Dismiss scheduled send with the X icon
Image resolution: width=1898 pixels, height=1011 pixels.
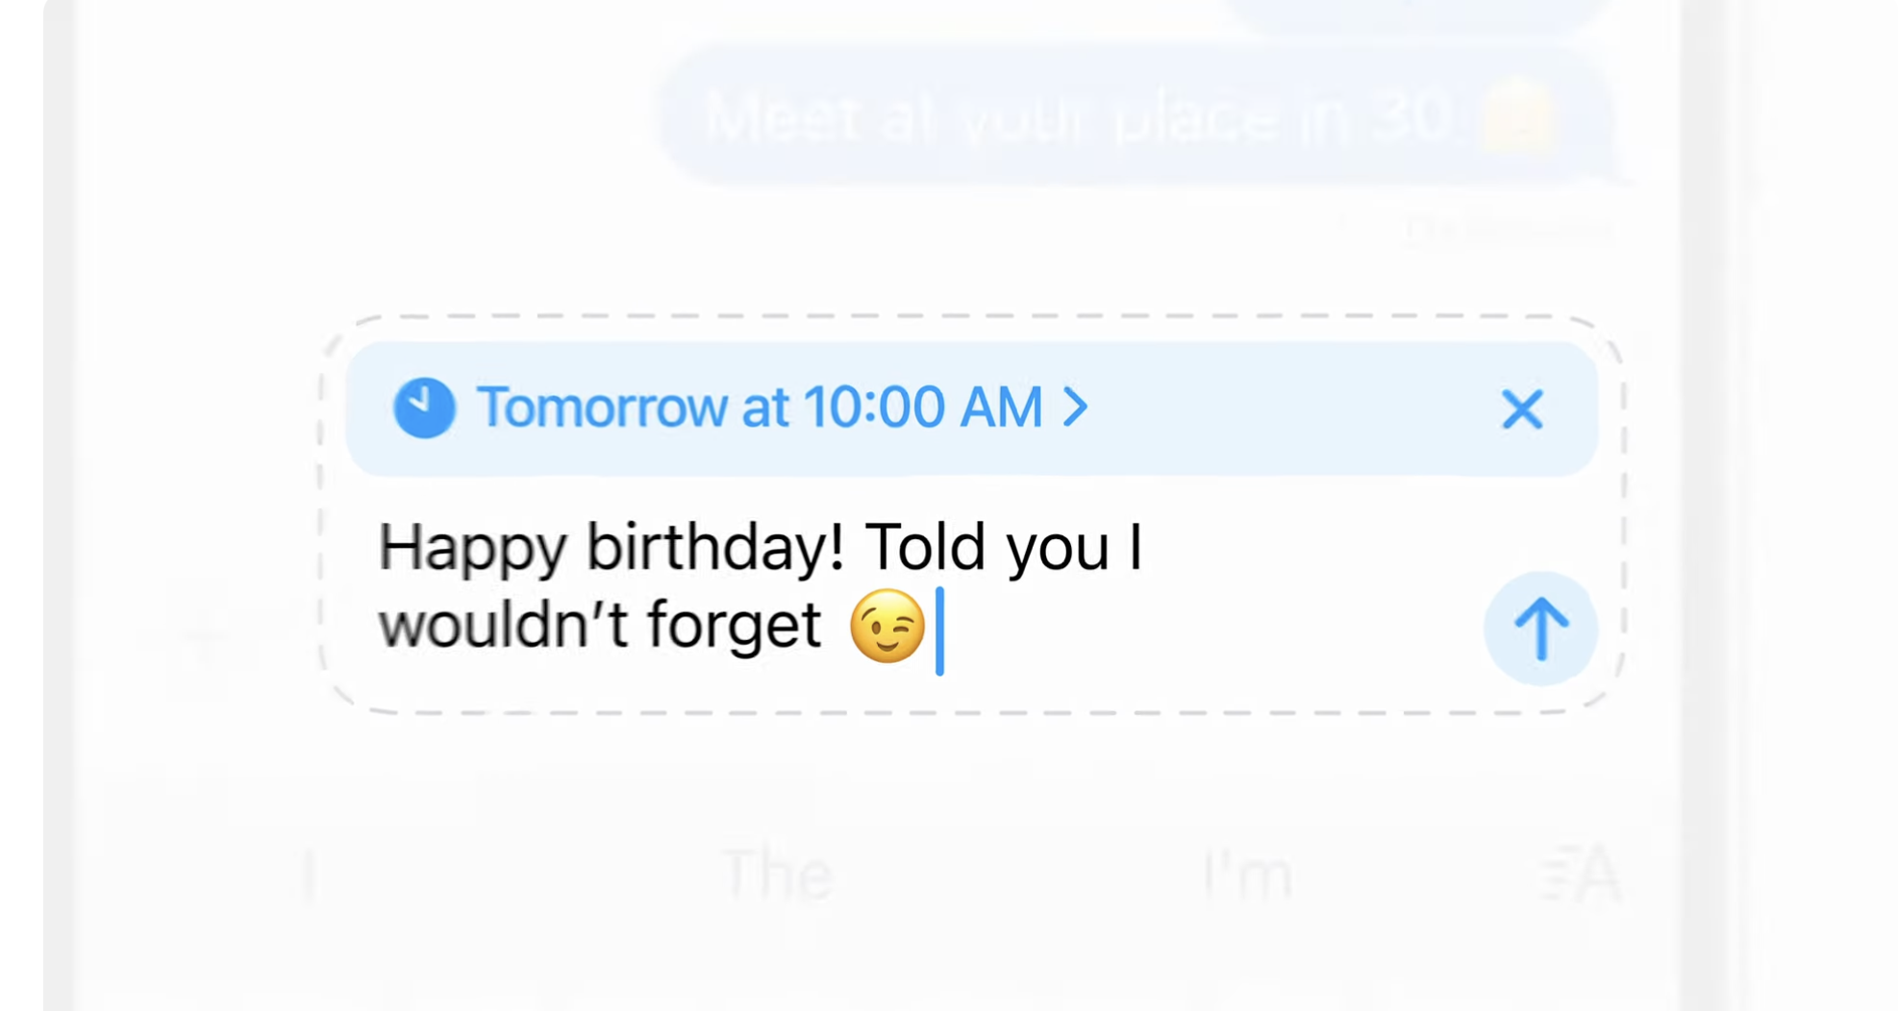click(x=1521, y=409)
